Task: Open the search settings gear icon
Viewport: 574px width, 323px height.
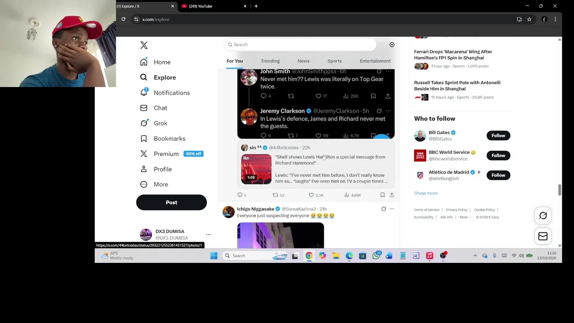Action: pyautogui.click(x=392, y=44)
